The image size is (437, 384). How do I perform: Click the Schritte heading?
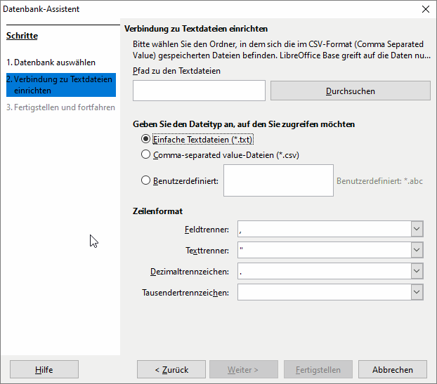pos(22,36)
